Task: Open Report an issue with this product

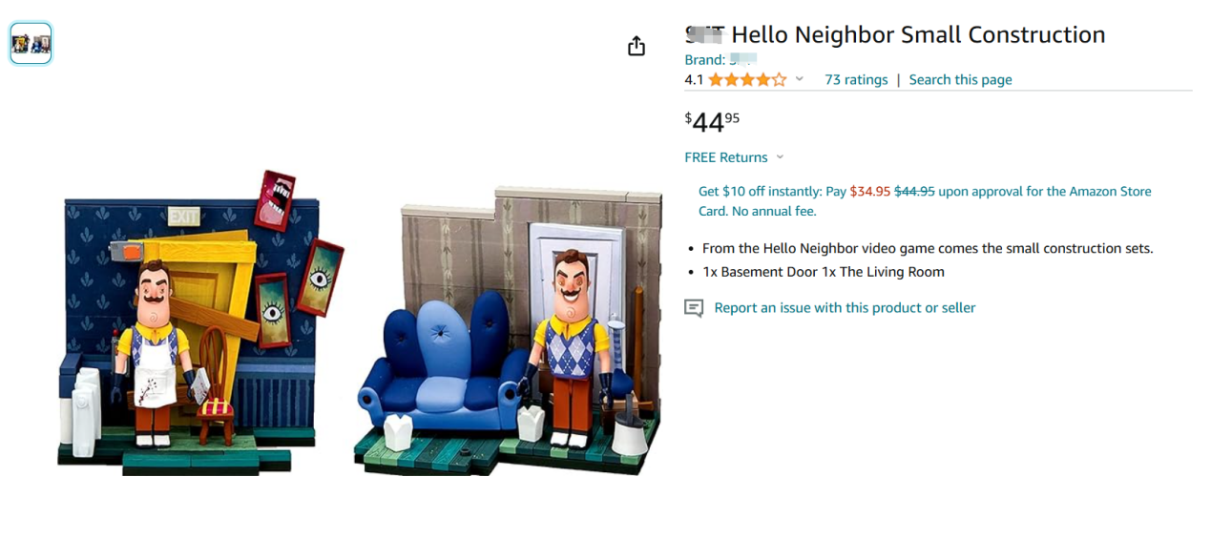Action: [x=845, y=307]
